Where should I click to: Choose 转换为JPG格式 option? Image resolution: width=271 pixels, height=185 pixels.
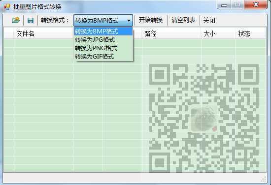[x=103, y=40]
